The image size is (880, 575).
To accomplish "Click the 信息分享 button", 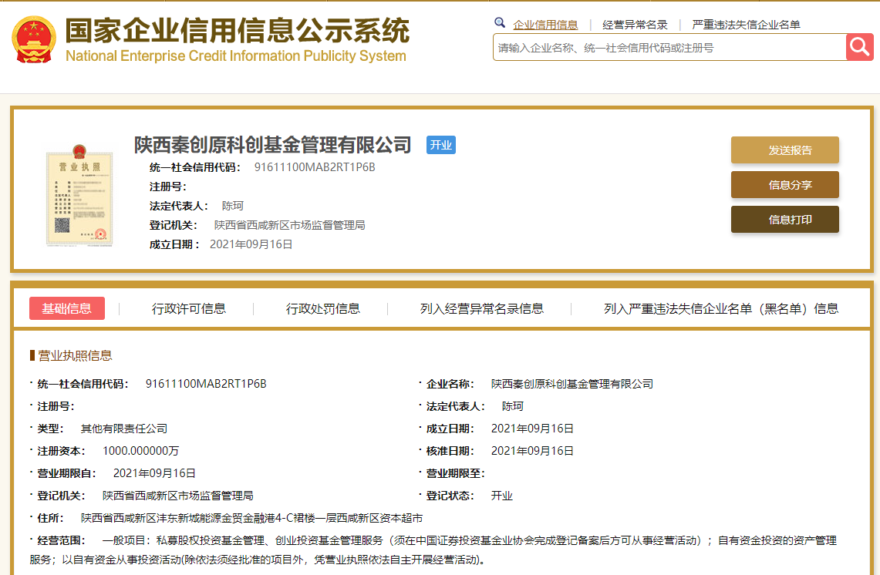I will coord(784,185).
